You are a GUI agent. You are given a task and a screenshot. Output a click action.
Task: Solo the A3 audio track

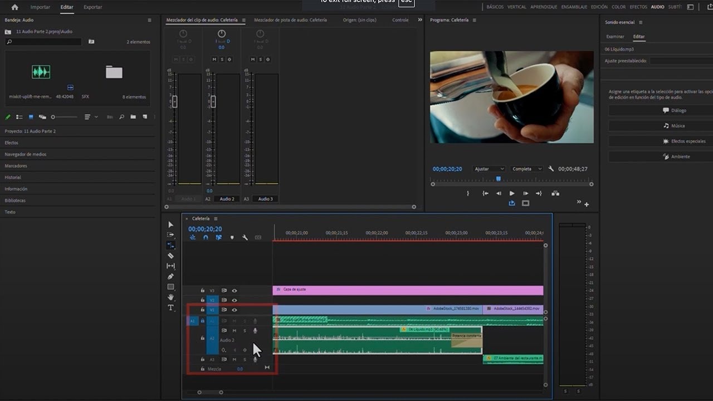pyautogui.click(x=244, y=360)
